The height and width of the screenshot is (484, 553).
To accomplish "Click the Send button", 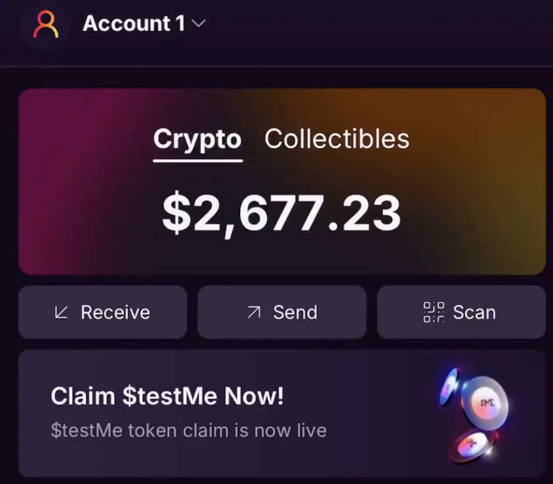I will 282,312.
